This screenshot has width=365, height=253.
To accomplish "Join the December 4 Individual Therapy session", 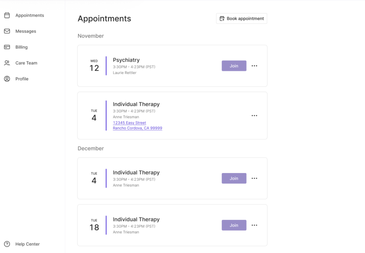I will tap(234, 178).
